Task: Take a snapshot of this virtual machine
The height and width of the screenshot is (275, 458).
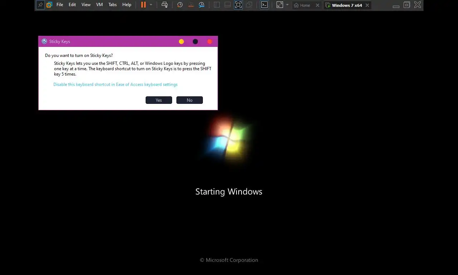Action: click(180, 5)
